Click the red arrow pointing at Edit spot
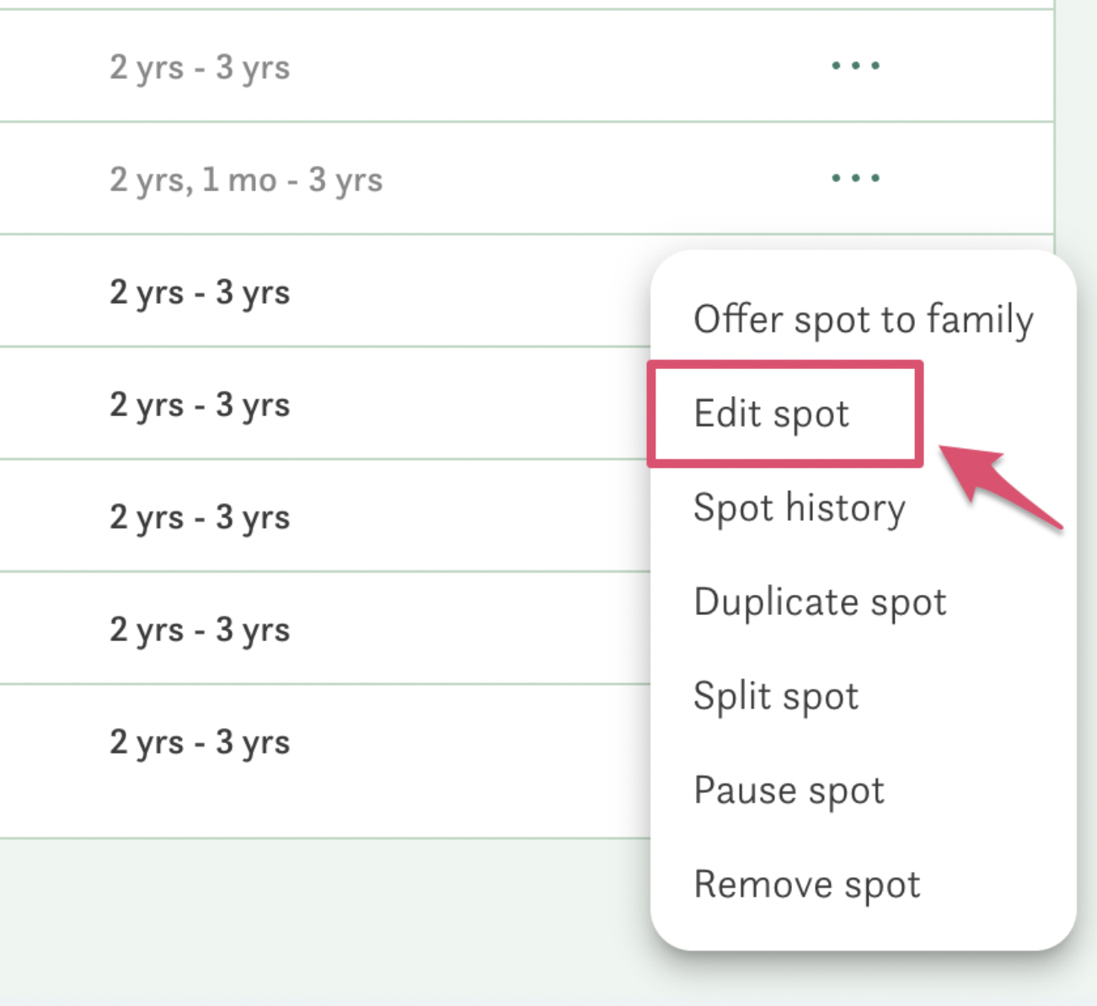 [999, 487]
